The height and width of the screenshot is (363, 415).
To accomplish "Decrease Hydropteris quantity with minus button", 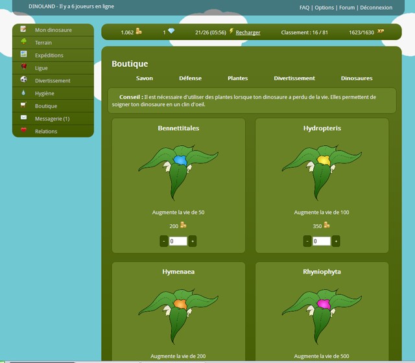I will (307, 241).
